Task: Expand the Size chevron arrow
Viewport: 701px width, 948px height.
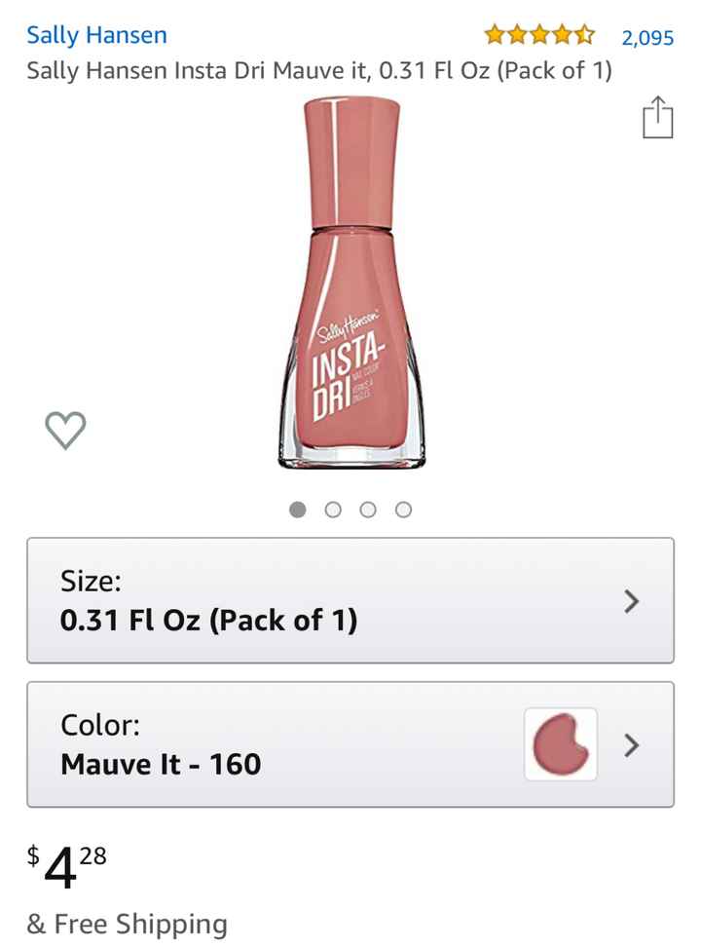Action: pyautogui.click(x=631, y=601)
